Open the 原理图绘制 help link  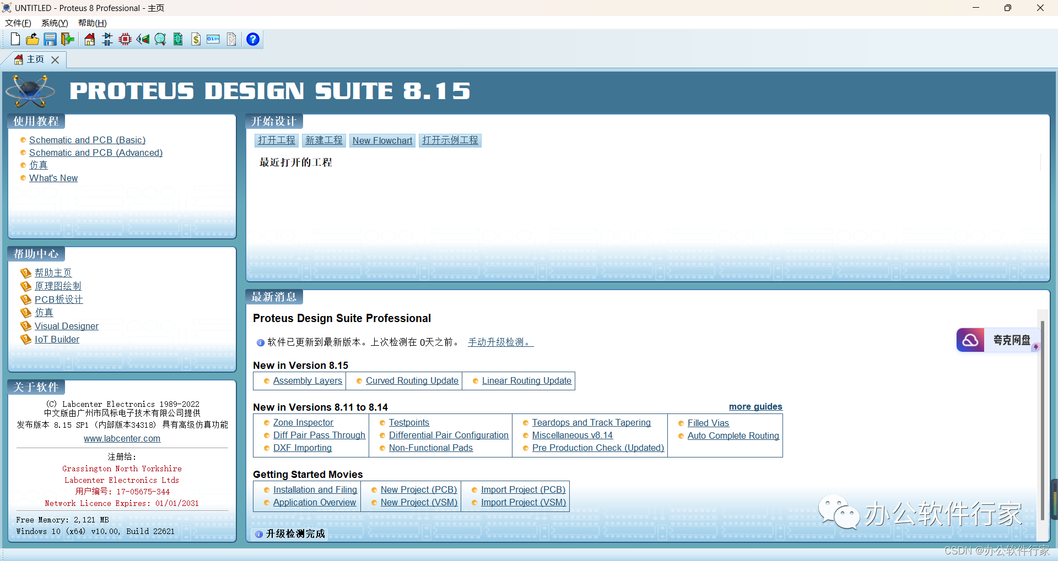point(58,286)
